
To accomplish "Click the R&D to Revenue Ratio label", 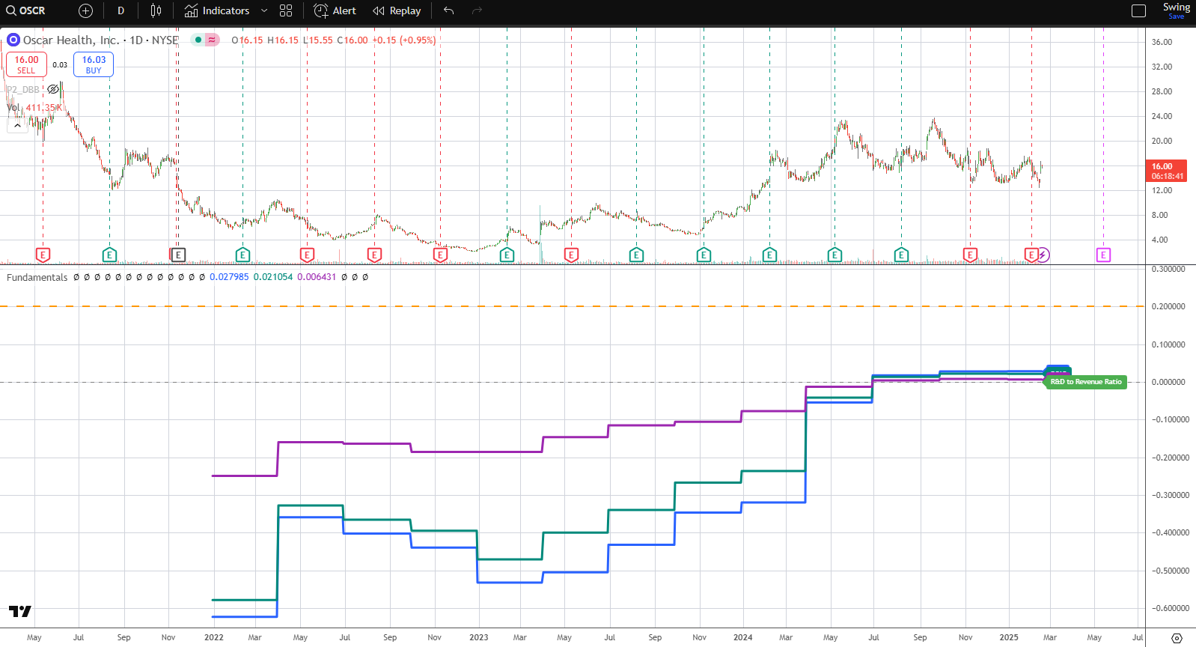I will (x=1085, y=382).
